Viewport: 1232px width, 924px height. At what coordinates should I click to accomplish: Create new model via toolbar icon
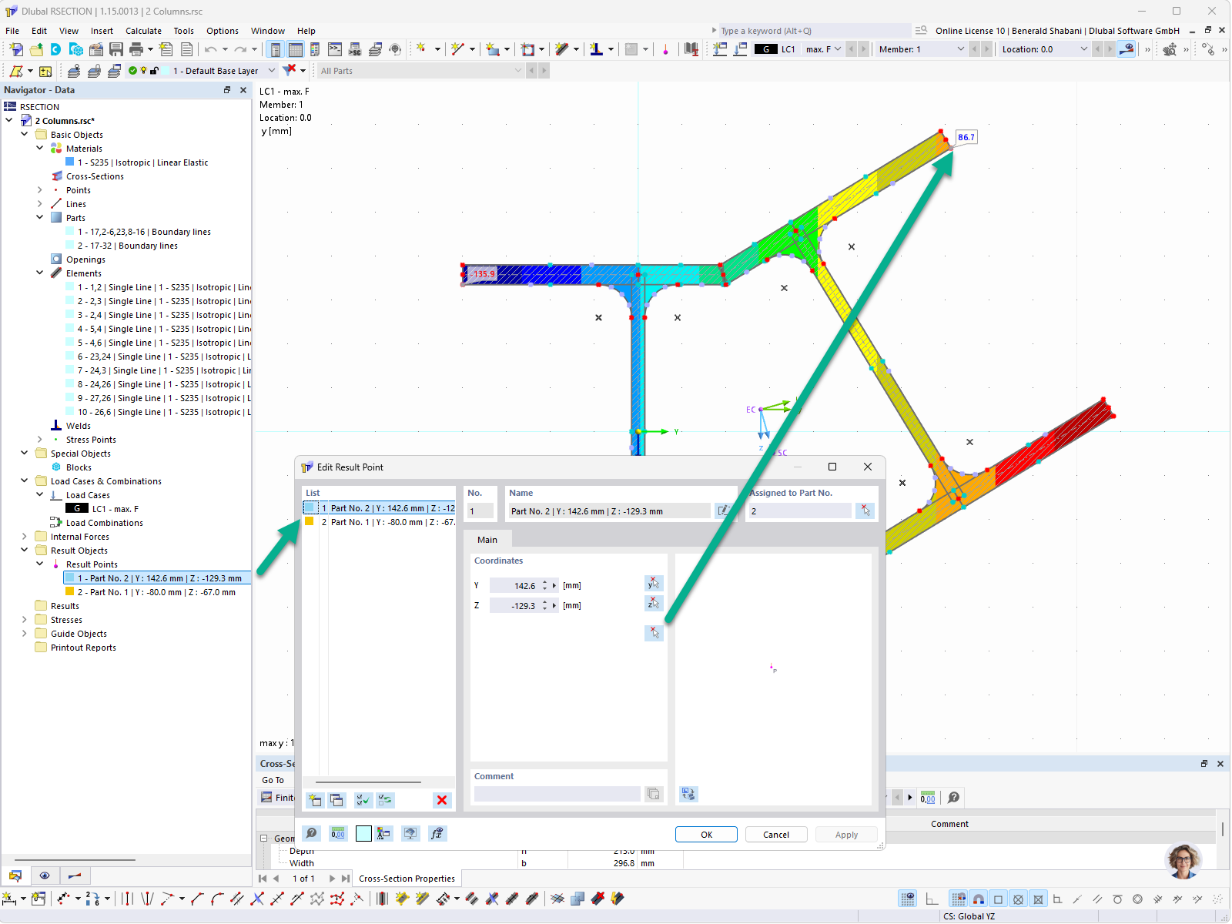pyautogui.click(x=16, y=49)
